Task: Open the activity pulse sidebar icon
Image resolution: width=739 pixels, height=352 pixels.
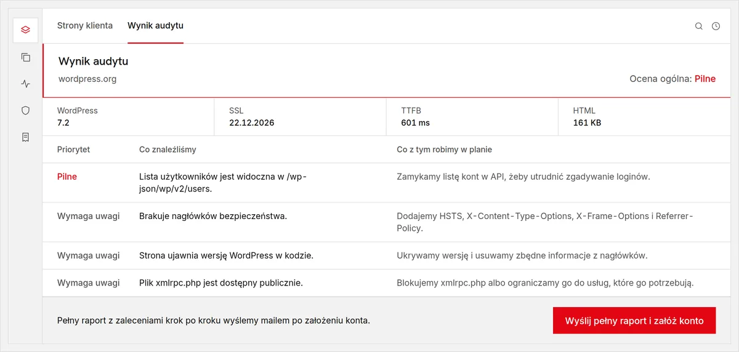Action: [x=25, y=84]
